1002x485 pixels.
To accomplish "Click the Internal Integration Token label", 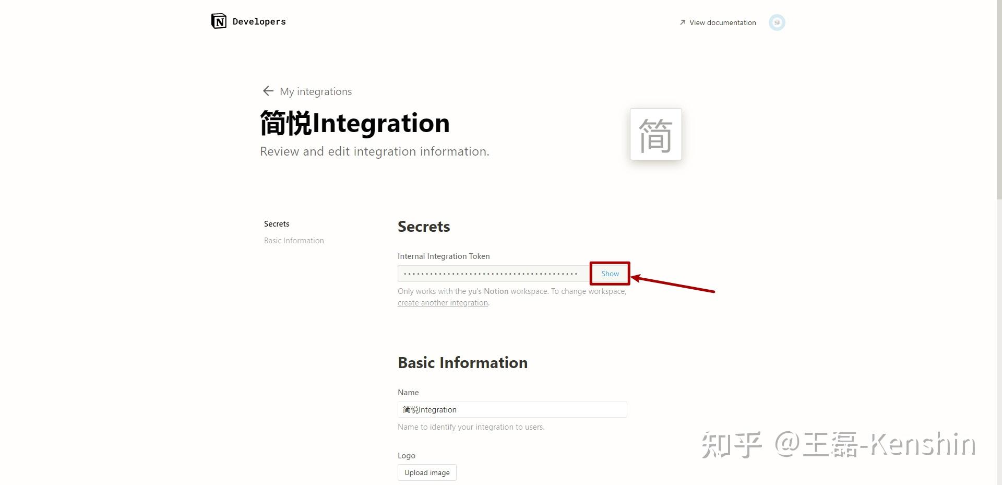I will 444,256.
